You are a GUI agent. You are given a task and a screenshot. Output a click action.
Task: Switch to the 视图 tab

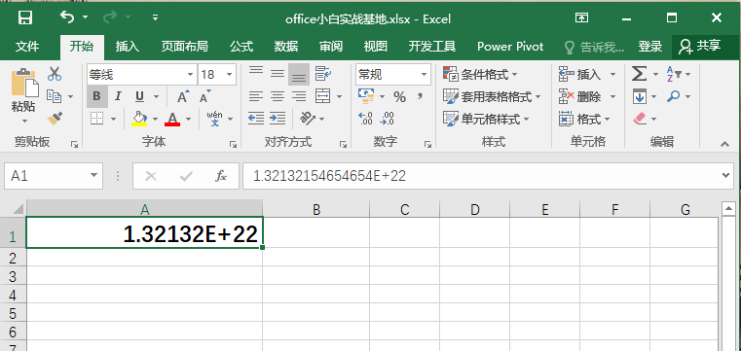point(375,47)
